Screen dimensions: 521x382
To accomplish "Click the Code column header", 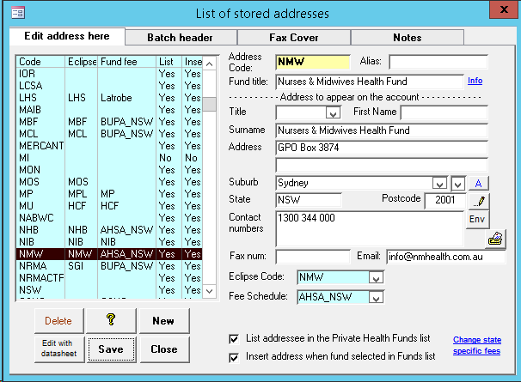I will point(40,62).
